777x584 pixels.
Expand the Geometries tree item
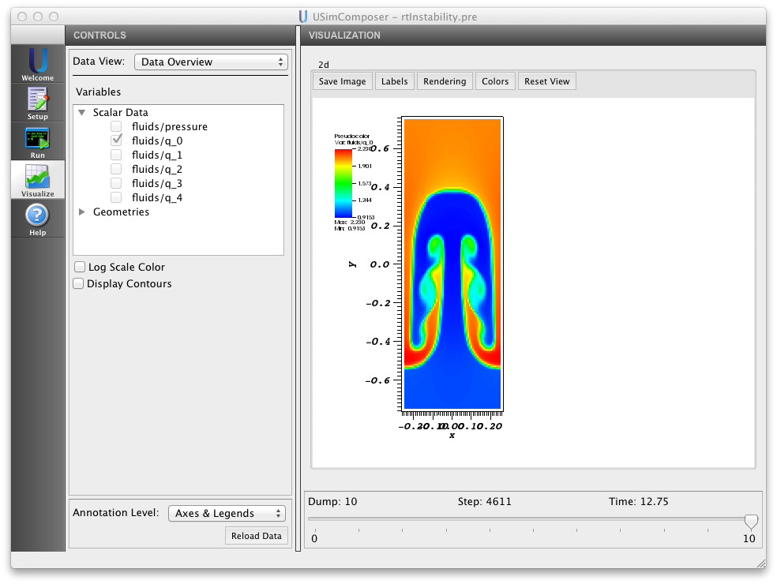click(x=83, y=212)
